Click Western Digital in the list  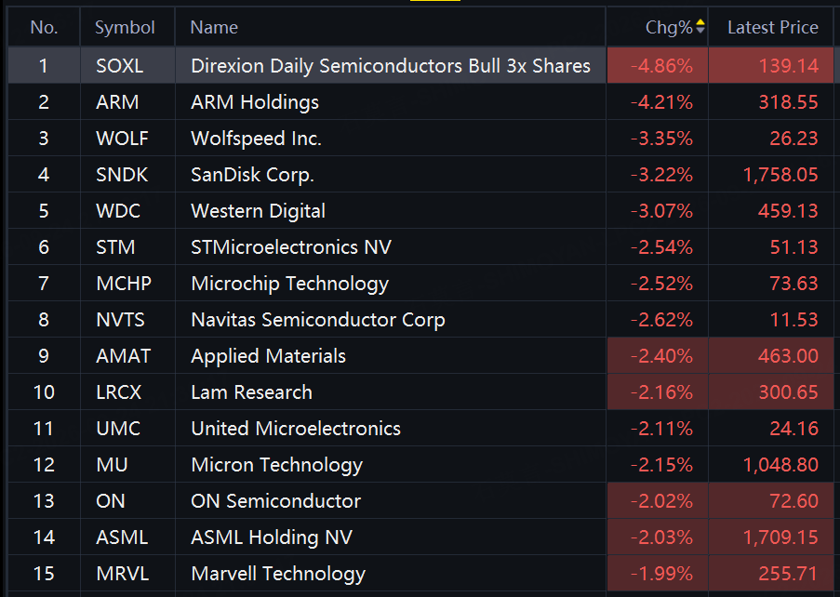click(258, 211)
